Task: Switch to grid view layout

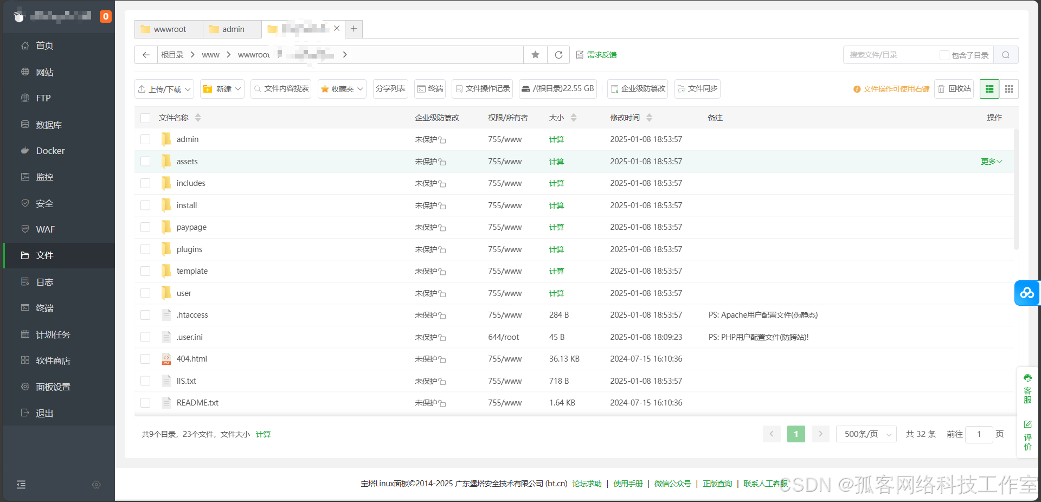Action: (x=1009, y=89)
